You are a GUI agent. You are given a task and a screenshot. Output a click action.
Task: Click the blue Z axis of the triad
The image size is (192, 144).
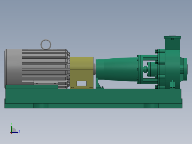(x=15, y=133)
